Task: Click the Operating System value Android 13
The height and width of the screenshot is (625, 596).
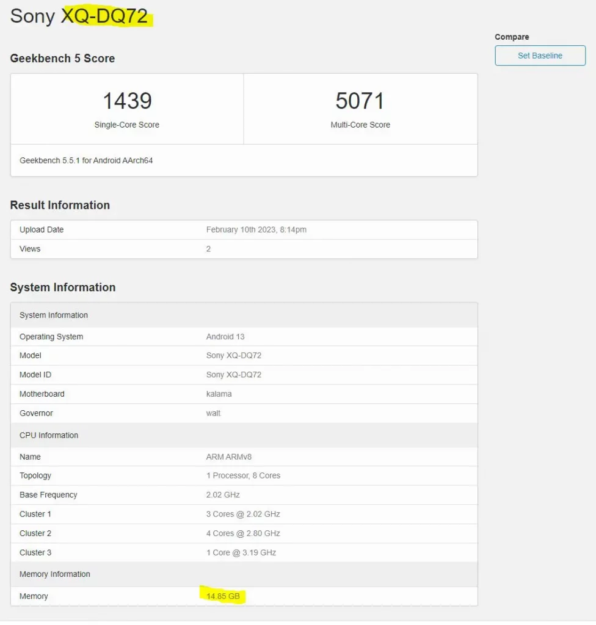Action: [225, 337]
